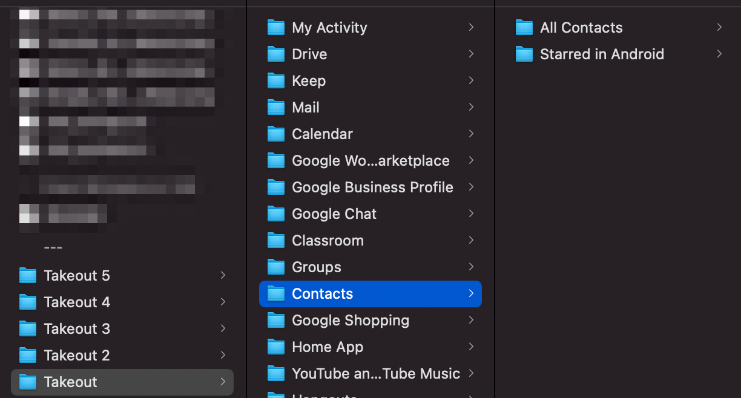Click the Mail folder icon
This screenshot has width=741, height=398.
click(x=276, y=108)
